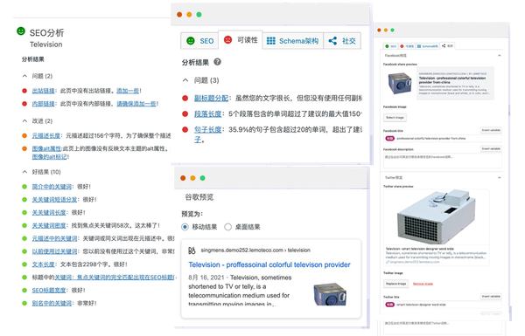The height and width of the screenshot is (336, 525).
Task: Click the Twitter description text area
Action: tap(442, 327)
